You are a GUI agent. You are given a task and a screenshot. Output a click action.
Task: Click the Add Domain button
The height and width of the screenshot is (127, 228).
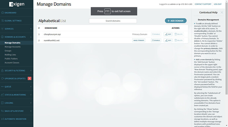[176, 21]
